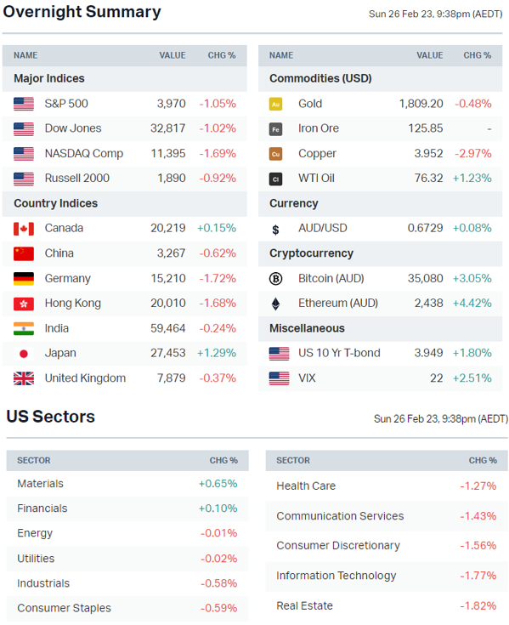Image resolution: width=509 pixels, height=625 pixels.
Task: Click the United Kingdom flag icon
Action: [x=24, y=378]
